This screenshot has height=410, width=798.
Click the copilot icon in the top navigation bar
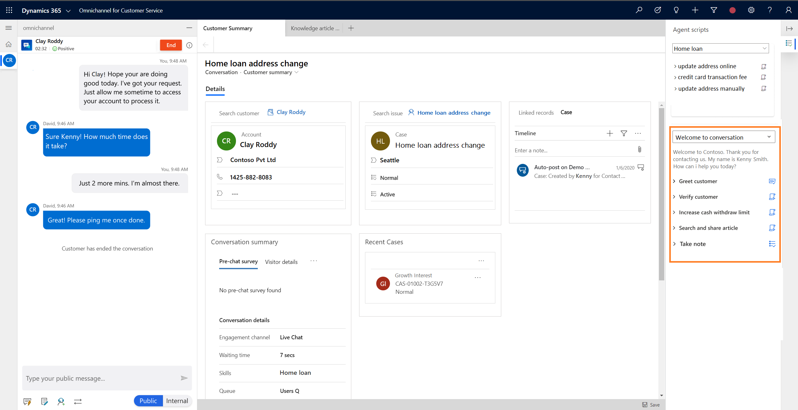[677, 9]
